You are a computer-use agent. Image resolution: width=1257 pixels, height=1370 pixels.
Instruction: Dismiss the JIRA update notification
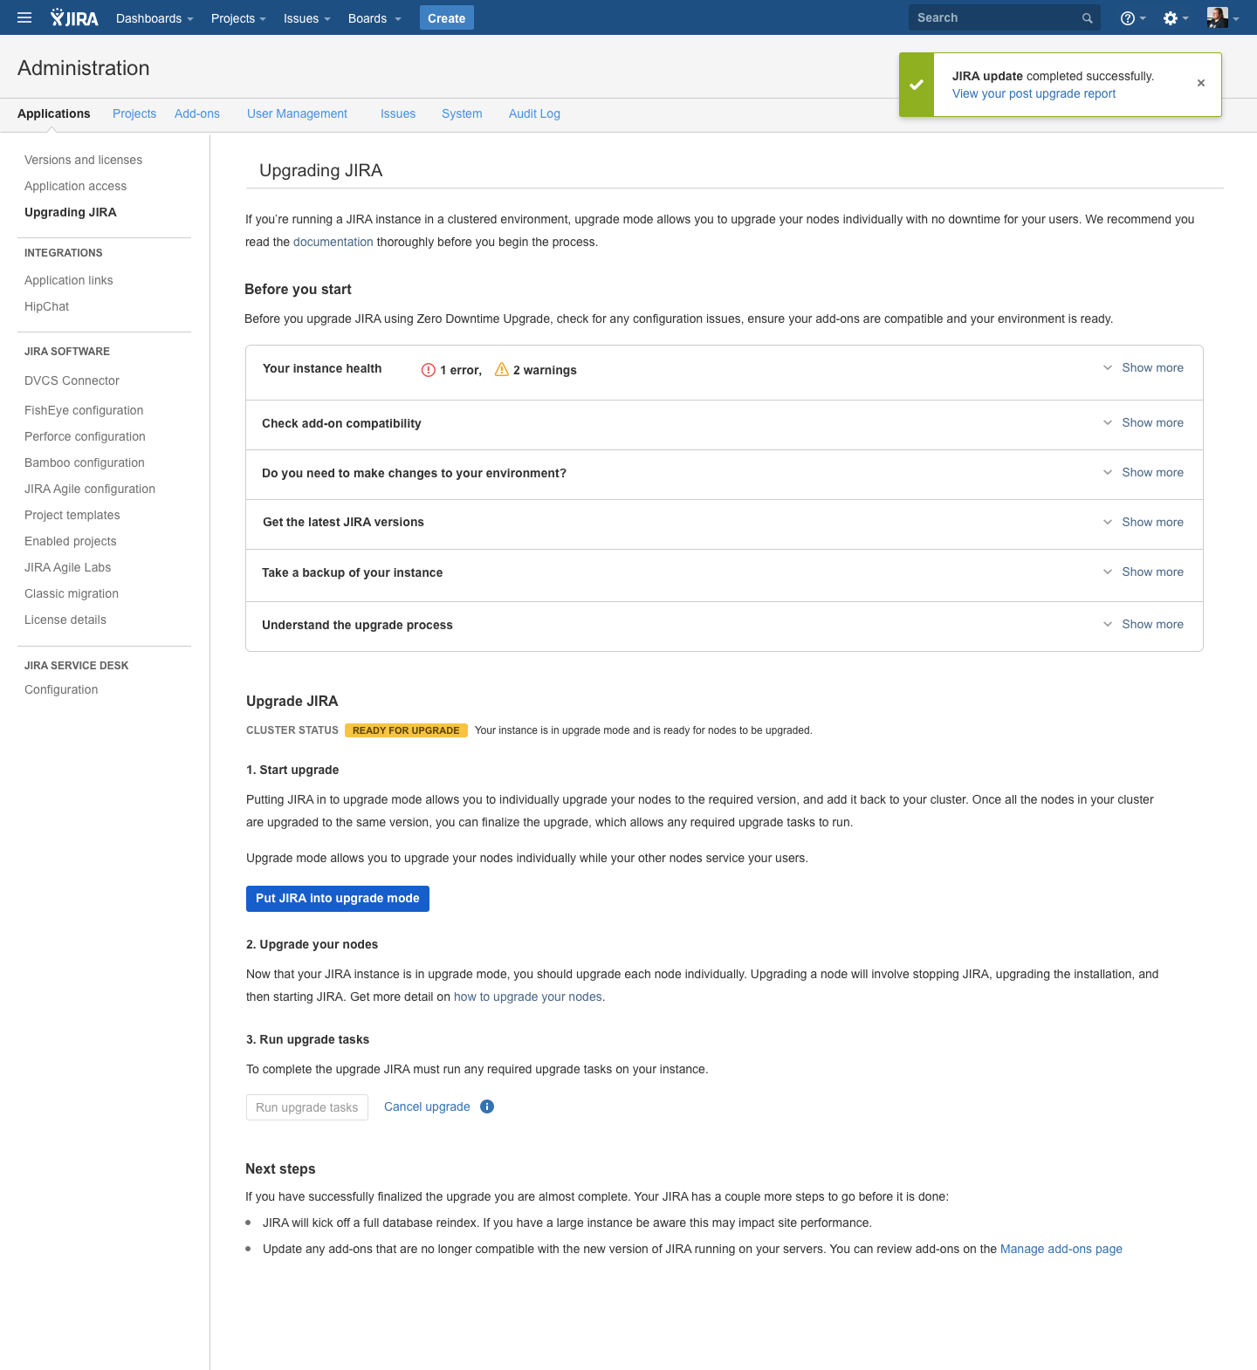point(1201,83)
